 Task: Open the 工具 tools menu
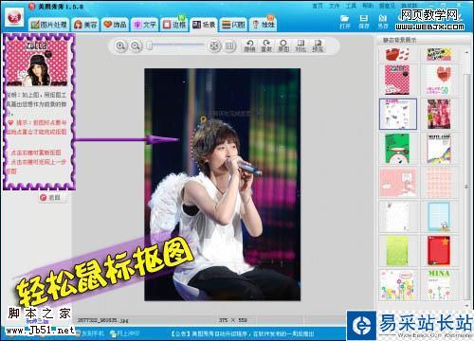click(351, 6)
